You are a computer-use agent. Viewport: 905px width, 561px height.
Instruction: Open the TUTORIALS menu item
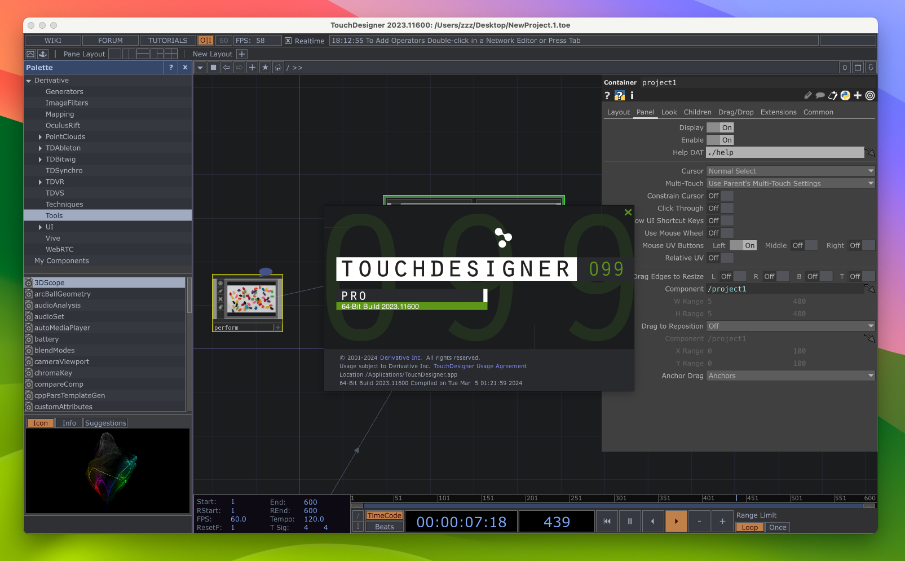coord(167,40)
